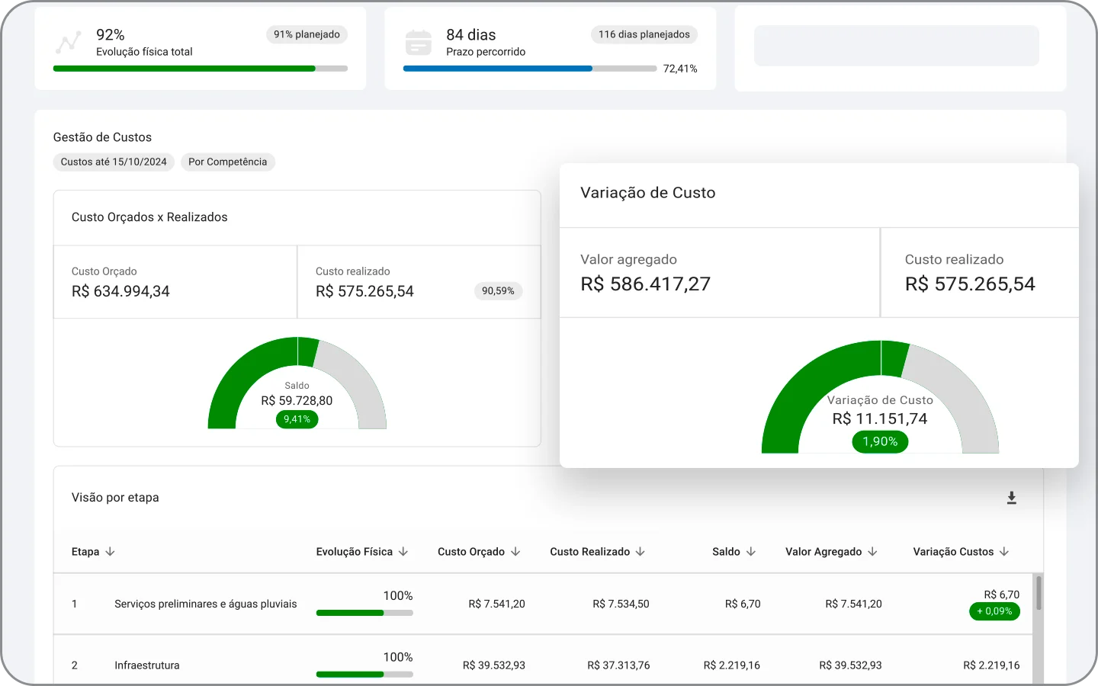Click the Evolução física total progress bar
The height and width of the screenshot is (686, 1098).
[x=201, y=69]
